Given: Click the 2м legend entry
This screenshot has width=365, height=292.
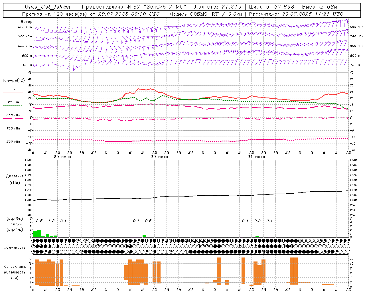Looking at the screenshot, I should click(x=13, y=89).
